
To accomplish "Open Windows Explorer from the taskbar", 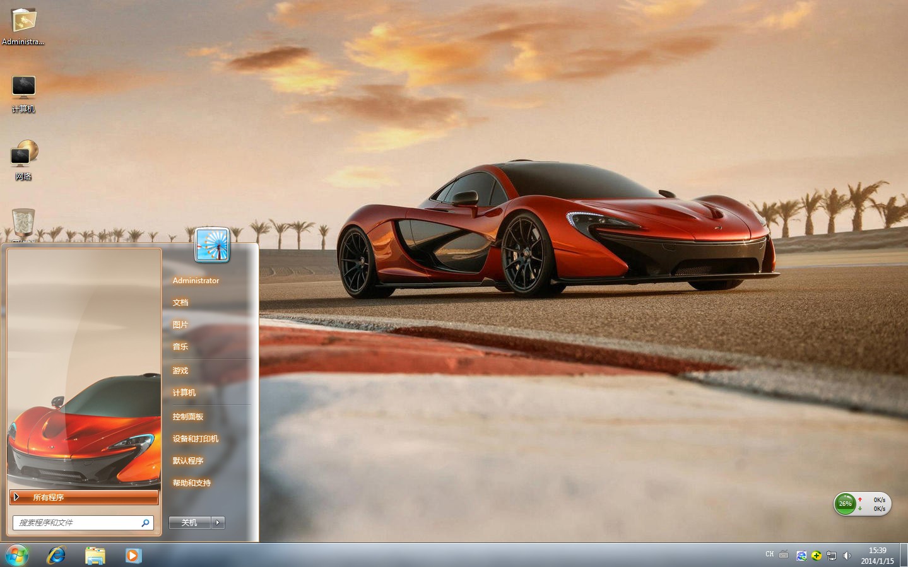I will click(x=95, y=556).
